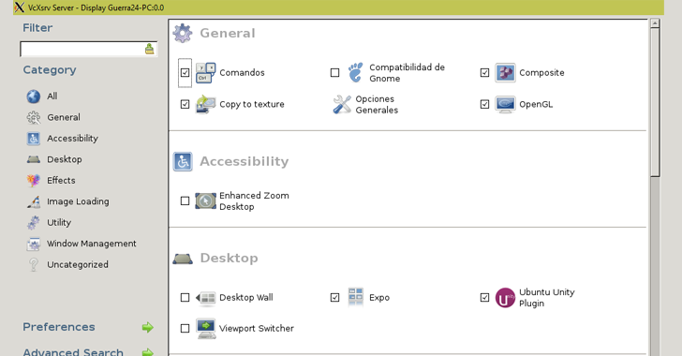
Task: Clear filter using the broom icon
Action: [149, 49]
